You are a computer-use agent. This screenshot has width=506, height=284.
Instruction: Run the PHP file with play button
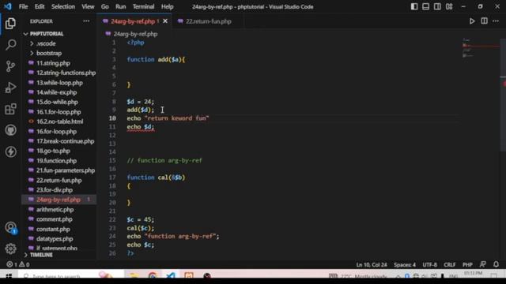472,21
